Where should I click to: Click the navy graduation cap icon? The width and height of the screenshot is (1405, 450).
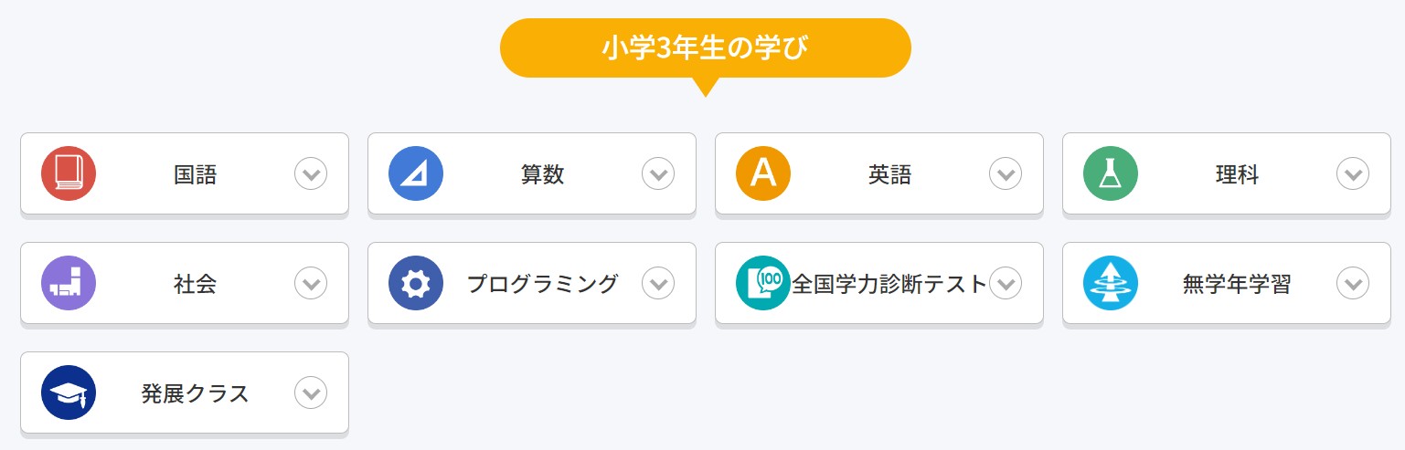(x=69, y=392)
